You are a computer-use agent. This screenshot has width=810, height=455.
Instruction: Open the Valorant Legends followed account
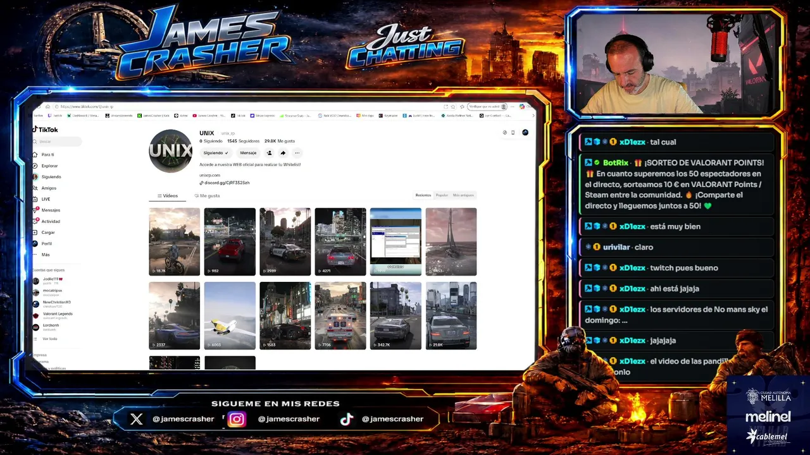53,315
